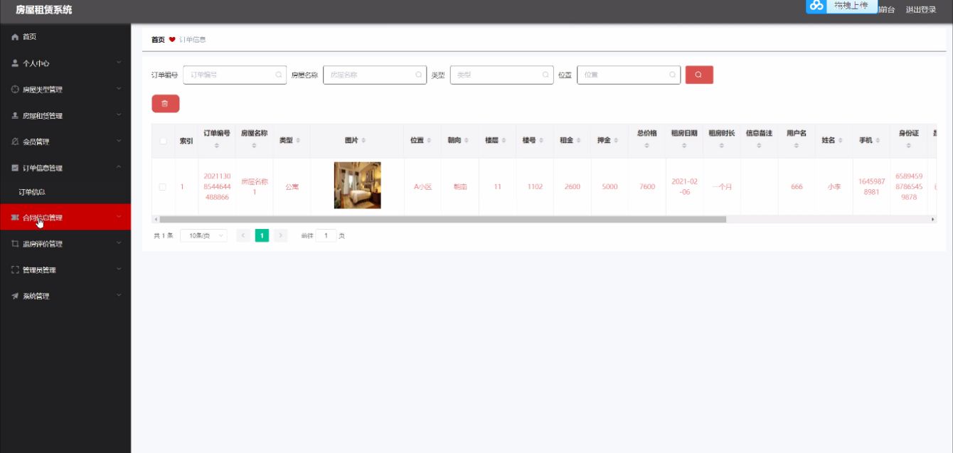This screenshot has width=953, height=453.
Task: Sort by 房屋名称 column arrows
Action: pyautogui.click(x=255, y=146)
